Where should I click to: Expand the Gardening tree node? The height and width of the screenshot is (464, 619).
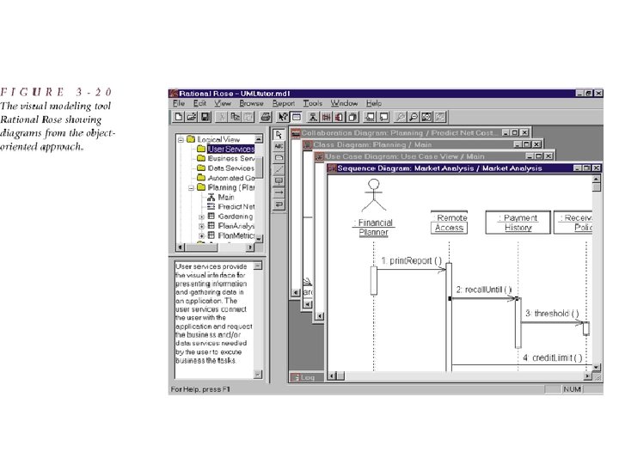tap(201, 217)
